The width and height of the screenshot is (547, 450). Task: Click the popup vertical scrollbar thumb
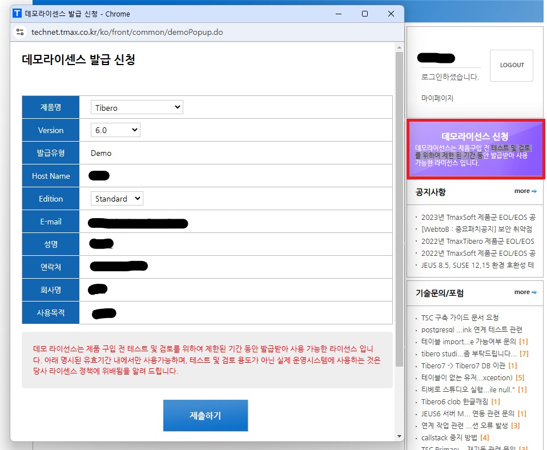click(x=400, y=210)
